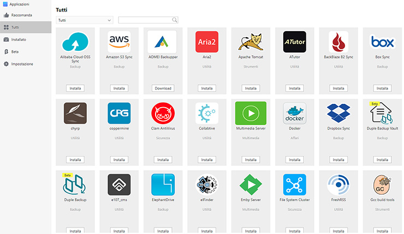Expand the Tutti category dropdown
Viewport: 404px width, 234px height.
(x=85, y=20)
